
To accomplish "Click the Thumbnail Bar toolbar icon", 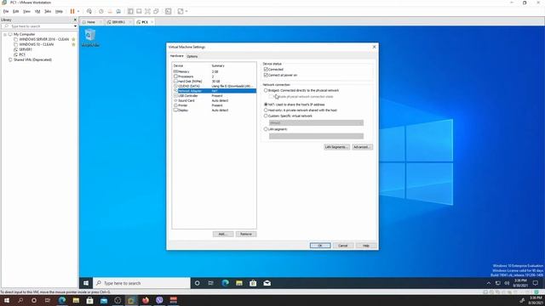I will (x=139, y=11).
